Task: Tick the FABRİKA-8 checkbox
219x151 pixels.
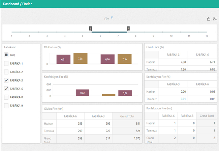Action: point(6,97)
